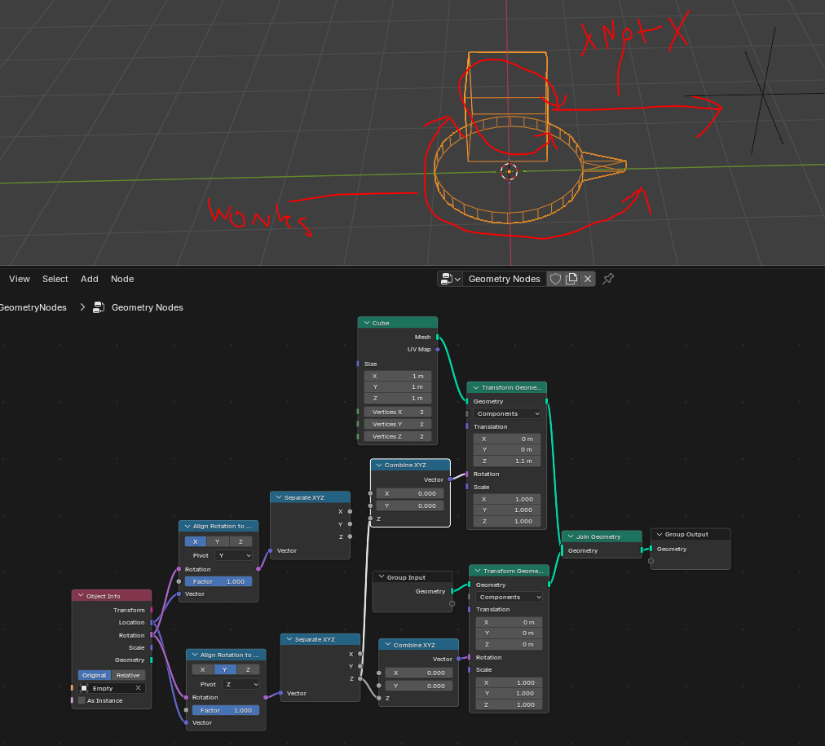The height and width of the screenshot is (746, 825).
Task: Adjust Factor slider in the Pivot Z Align Rotation node
Action: tap(226, 710)
